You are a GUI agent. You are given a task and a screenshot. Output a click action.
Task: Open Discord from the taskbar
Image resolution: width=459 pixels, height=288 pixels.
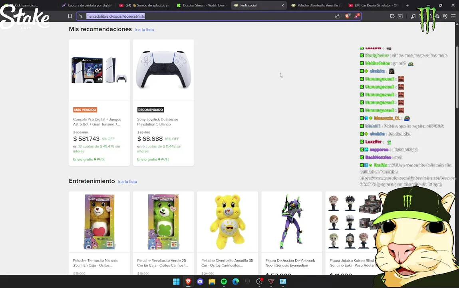coord(200,282)
